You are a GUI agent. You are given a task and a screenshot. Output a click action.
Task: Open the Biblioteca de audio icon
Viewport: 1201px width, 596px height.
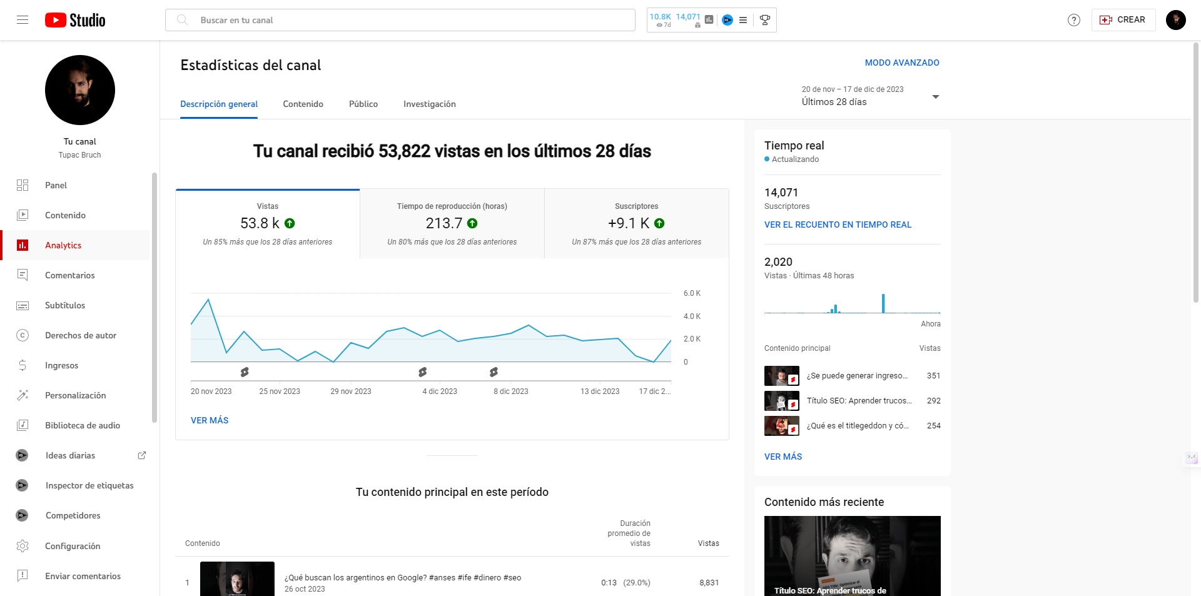pyautogui.click(x=23, y=425)
